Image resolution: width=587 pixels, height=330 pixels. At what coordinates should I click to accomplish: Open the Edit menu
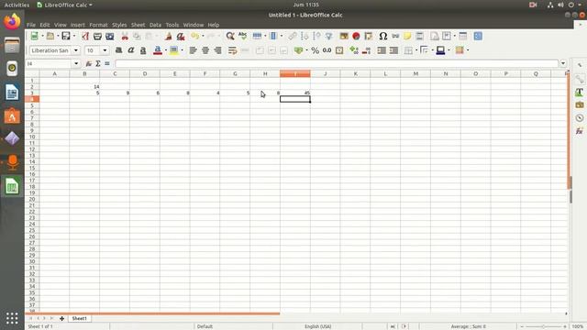click(45, 25)
